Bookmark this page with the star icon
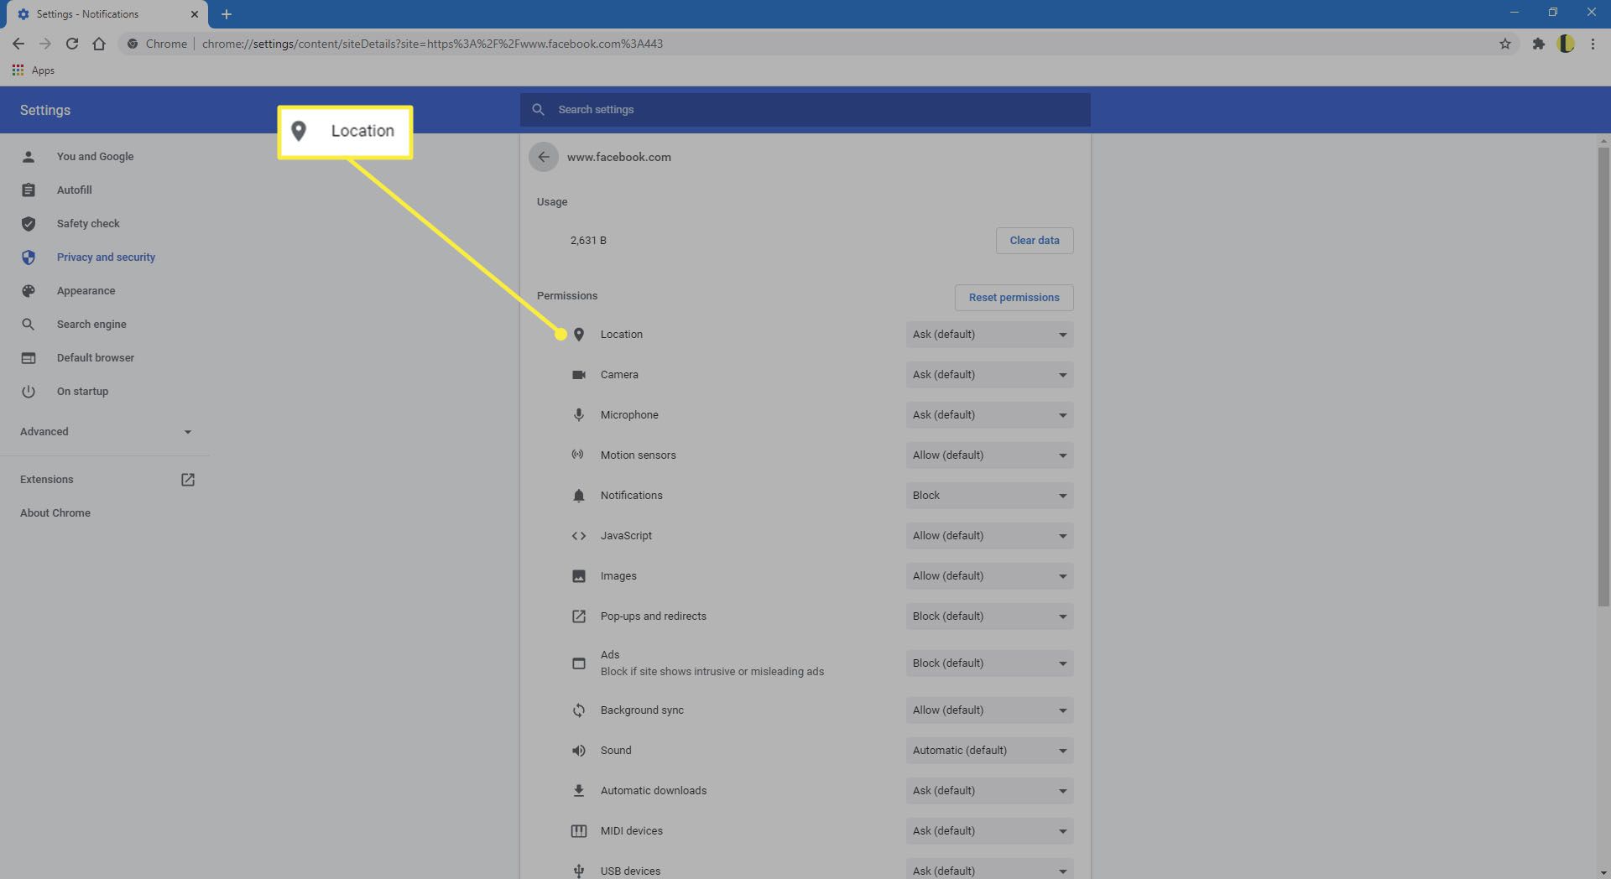This screenshot has width=1611, height=879. (x=1505, y=44)
